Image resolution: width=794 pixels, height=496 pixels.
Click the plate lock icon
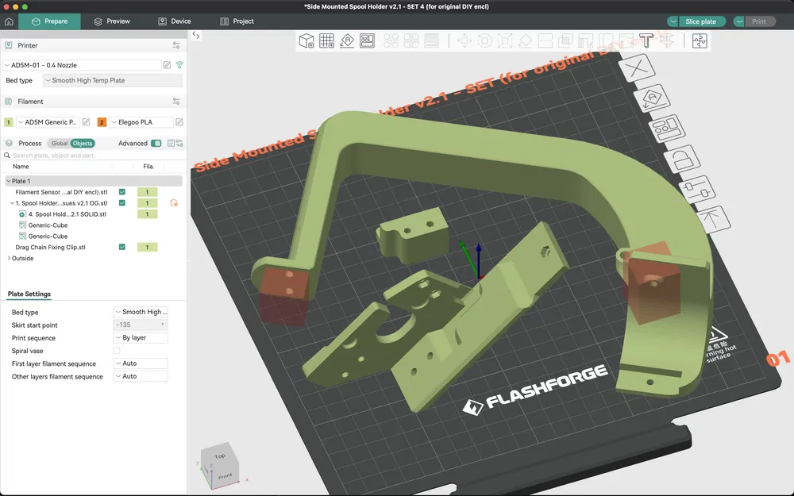tap(681, 160)
